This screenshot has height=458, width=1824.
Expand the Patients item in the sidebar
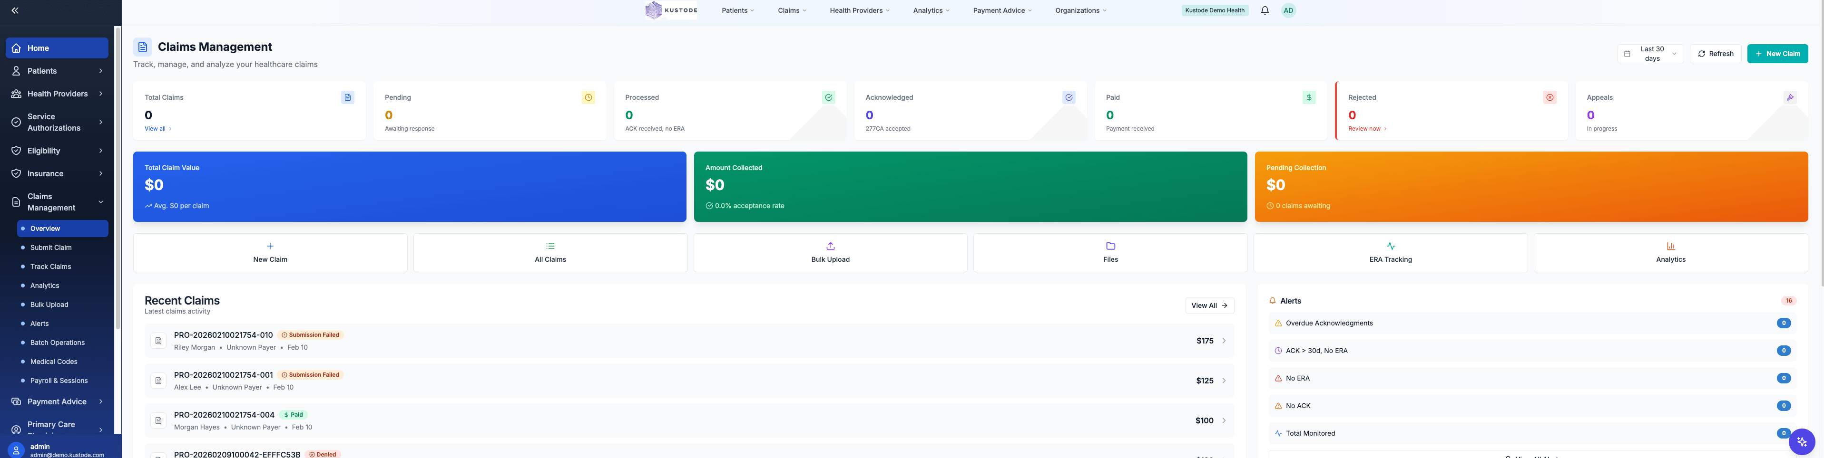pos(57,71)
